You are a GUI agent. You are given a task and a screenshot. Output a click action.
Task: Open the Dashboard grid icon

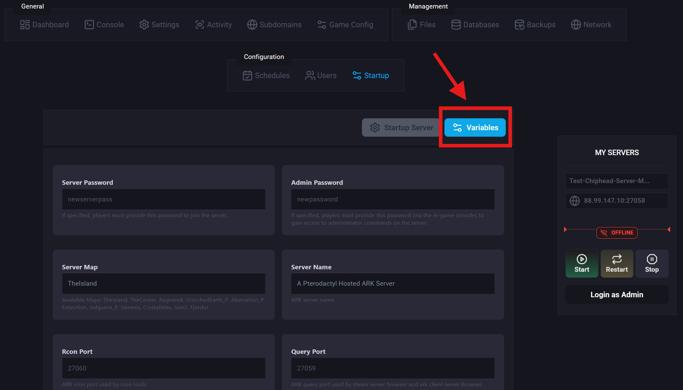point(25,25)
